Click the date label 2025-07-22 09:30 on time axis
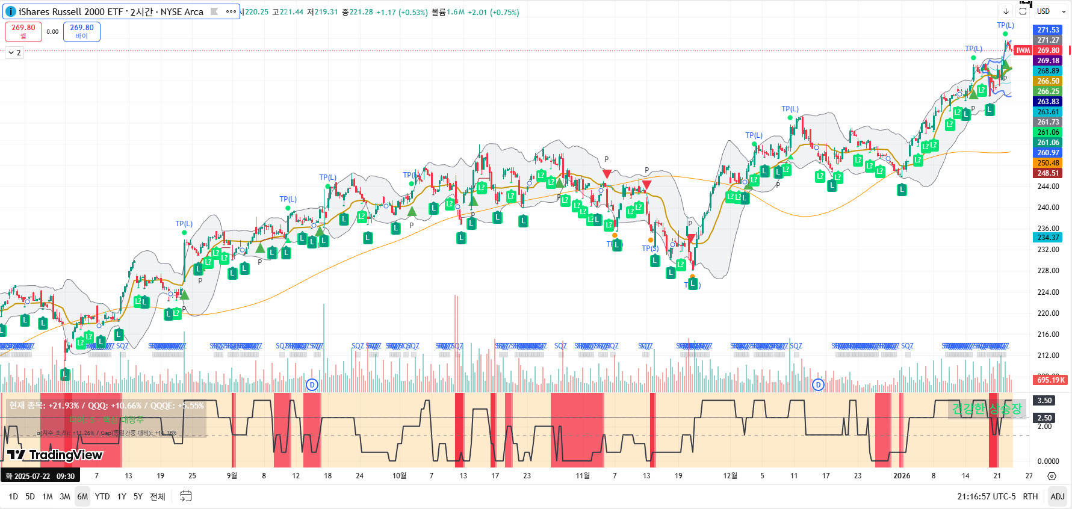This screenshot has width=1072, height=509. (x=40, y=476)
